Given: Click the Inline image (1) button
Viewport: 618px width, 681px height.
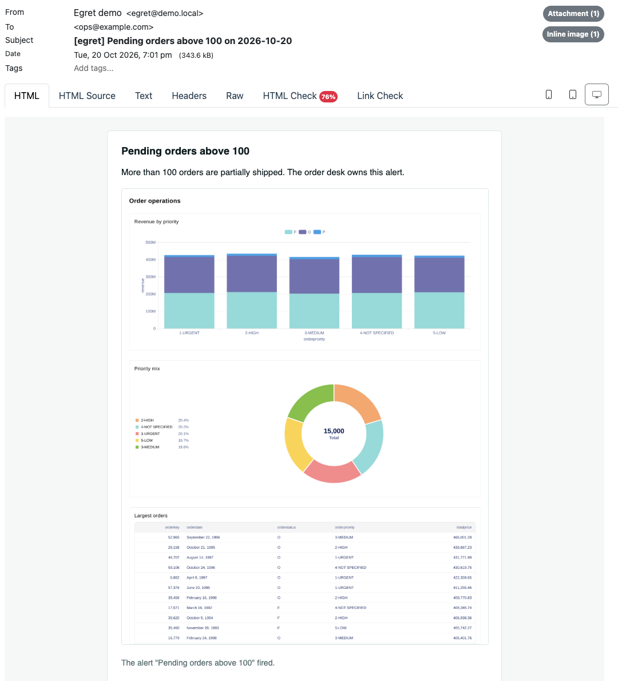Looking at the screenshot, I should click(573, 34).
